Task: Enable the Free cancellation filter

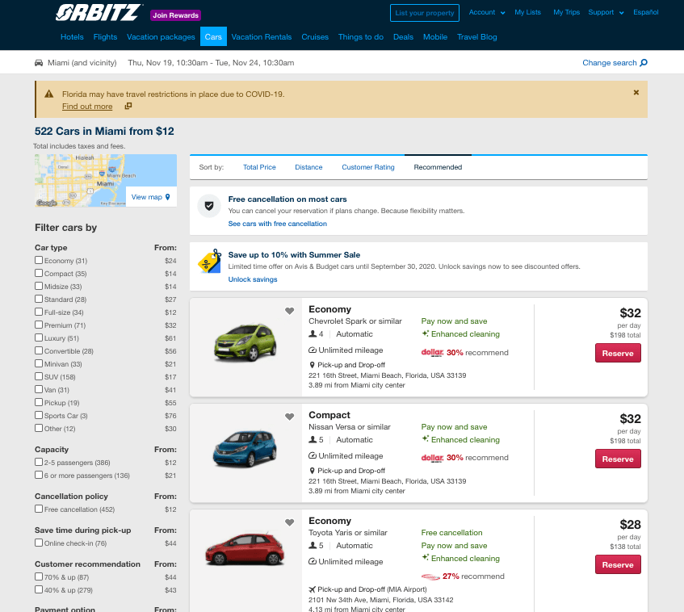Action: [37, 509]
